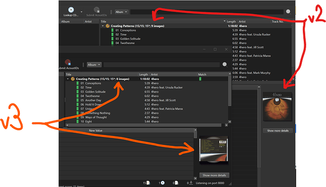Image resolution: width=326 pixels, height=187 pixels.
Task: Collapse the Creating Patterns (9 images) album
Action: click(x=103, y=26)
